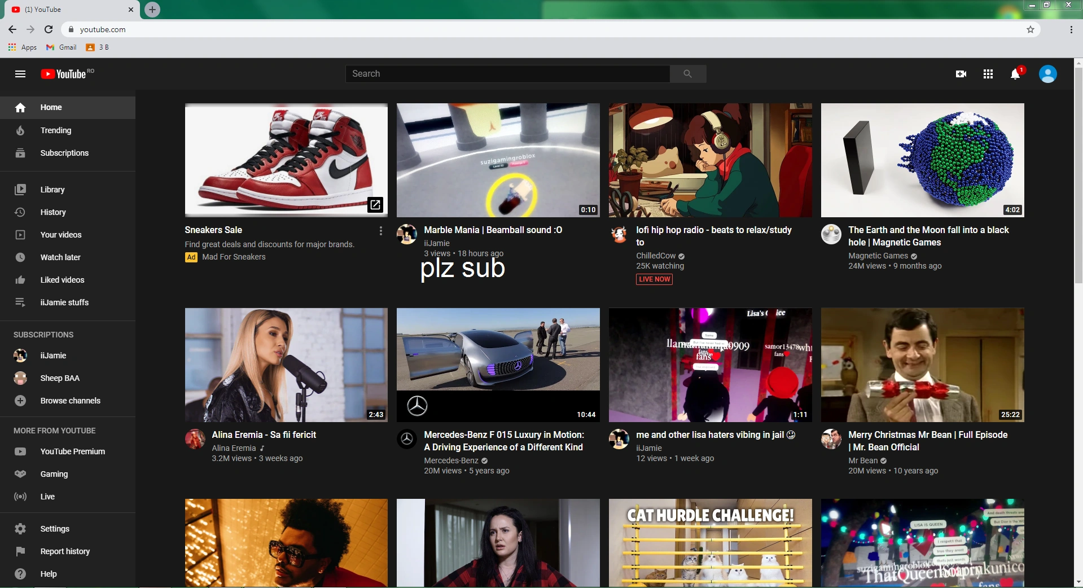Play the Mercedes-Benz F 015 thumbnail
This screenshot has height=588, width=1083.
pos(498,365)
